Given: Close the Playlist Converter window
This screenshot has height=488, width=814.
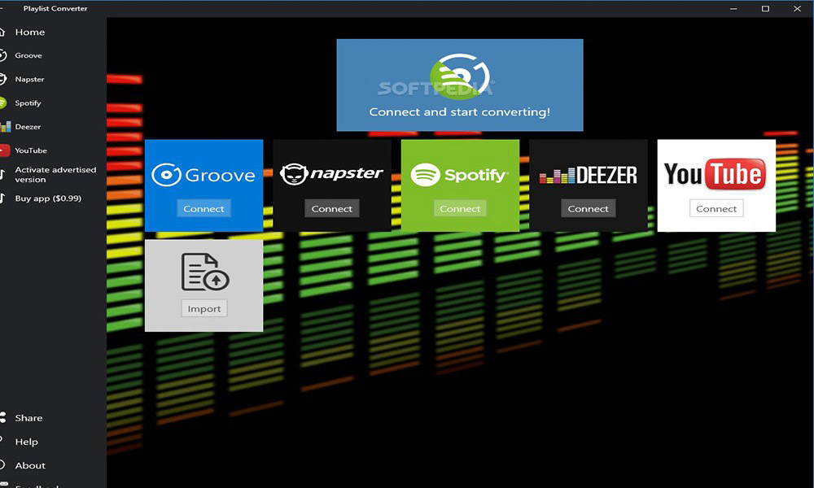Looking at the screenshot, I should click(x=797, y=8).
